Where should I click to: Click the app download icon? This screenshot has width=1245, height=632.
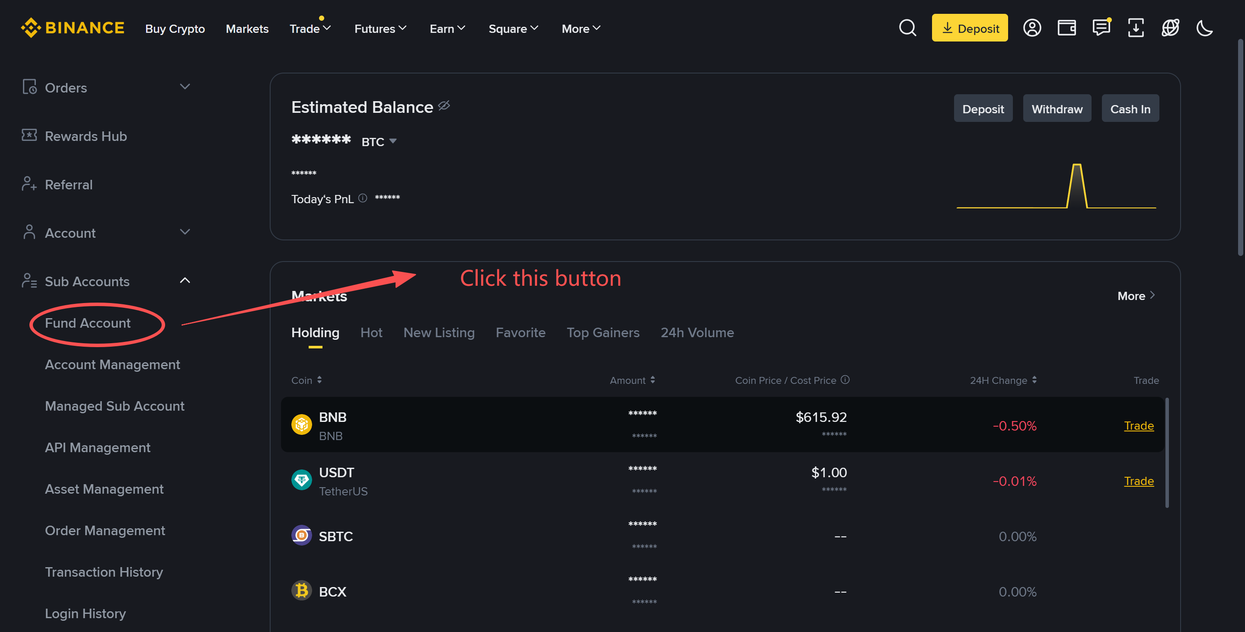click(1135, 28)
